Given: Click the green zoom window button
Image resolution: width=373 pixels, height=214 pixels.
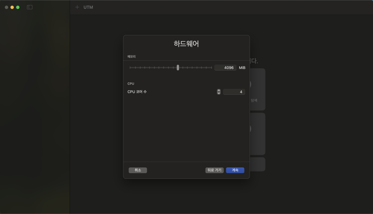Looking at the screenshot, I should click(x=17, y=7).
